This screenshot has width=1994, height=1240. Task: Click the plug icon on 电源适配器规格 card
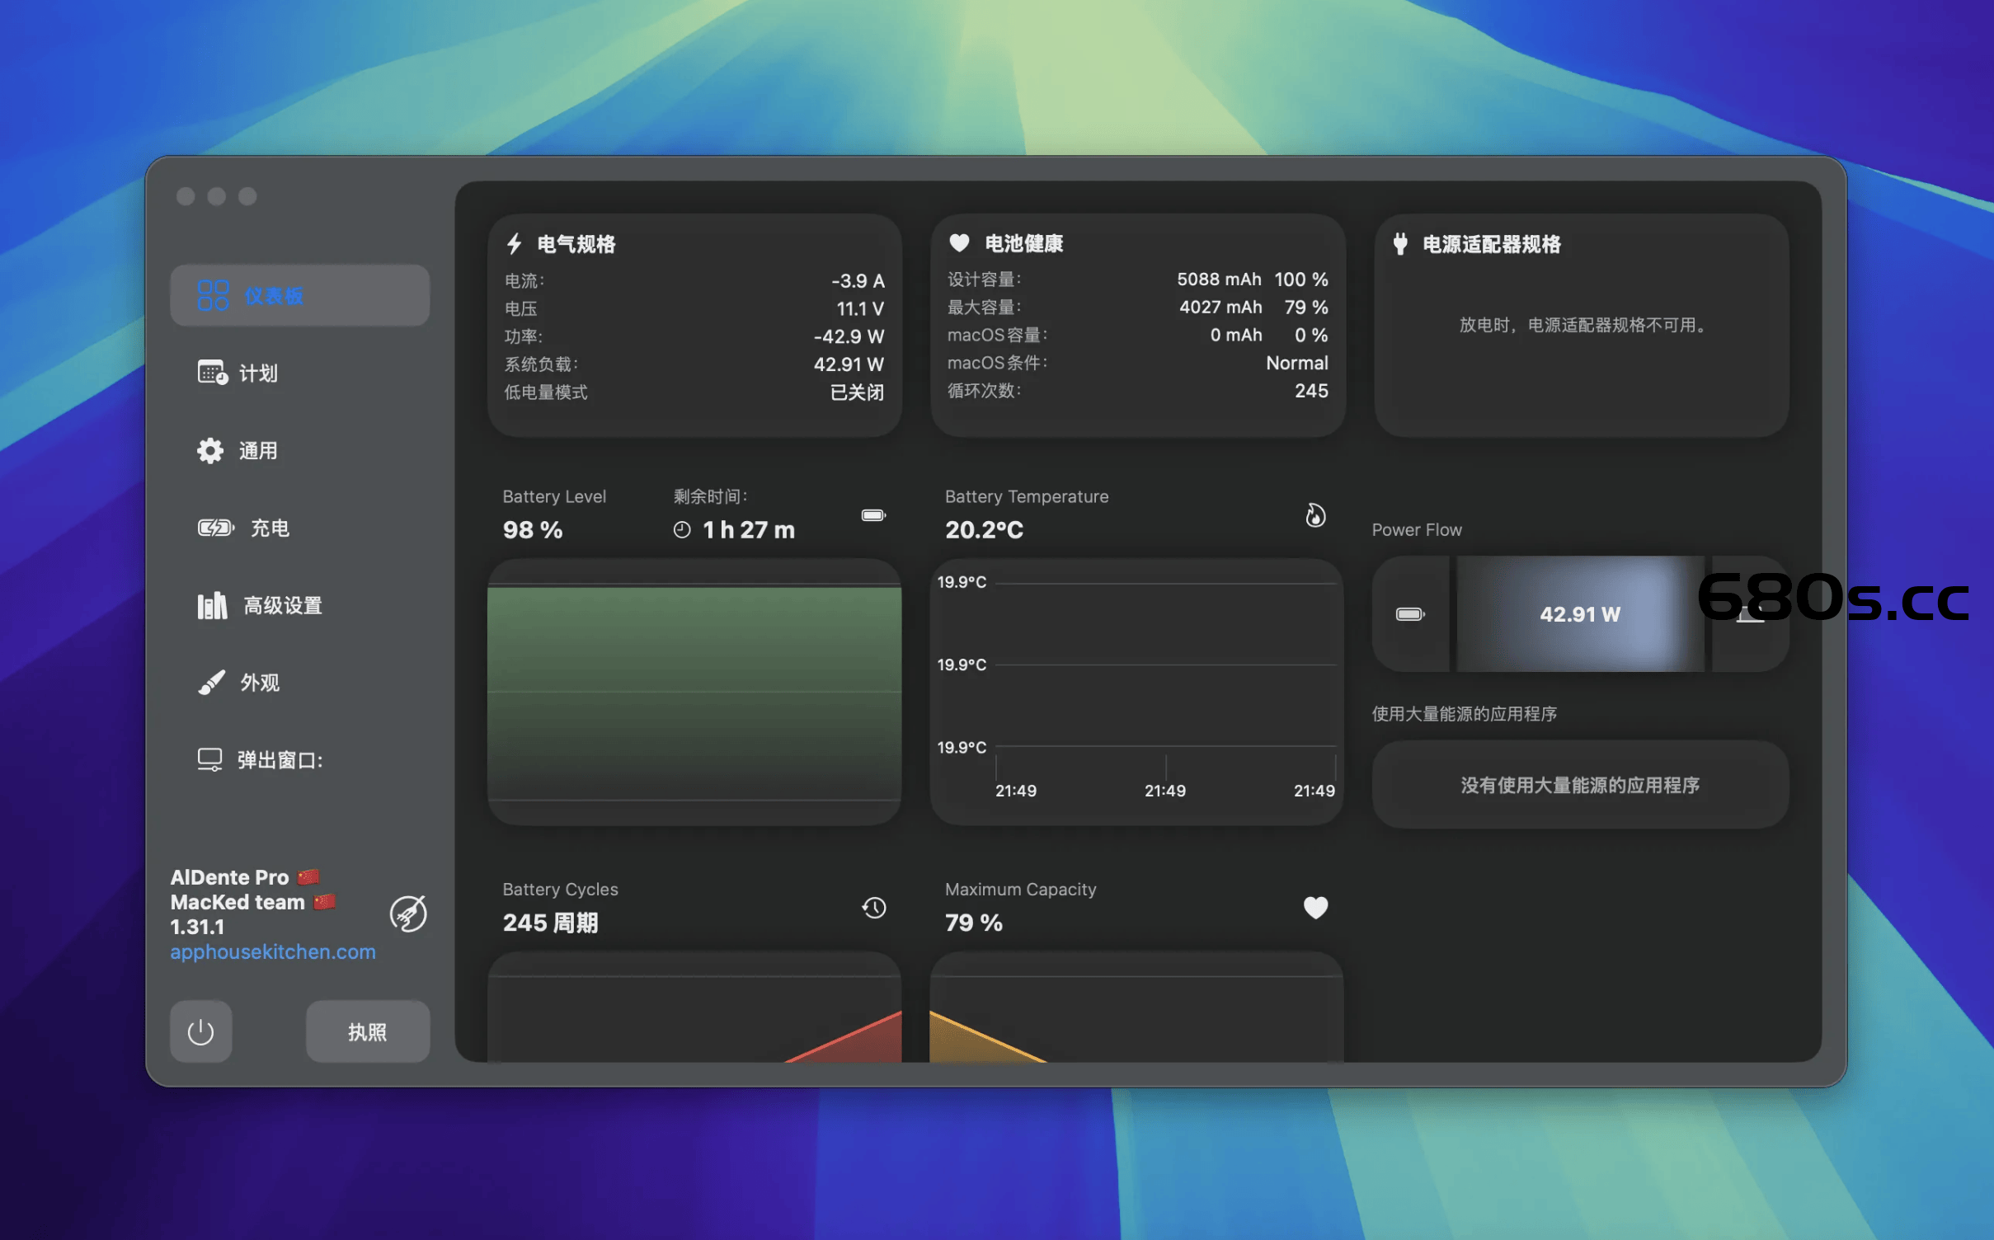pyautogui.click(x=1399, y=242)
